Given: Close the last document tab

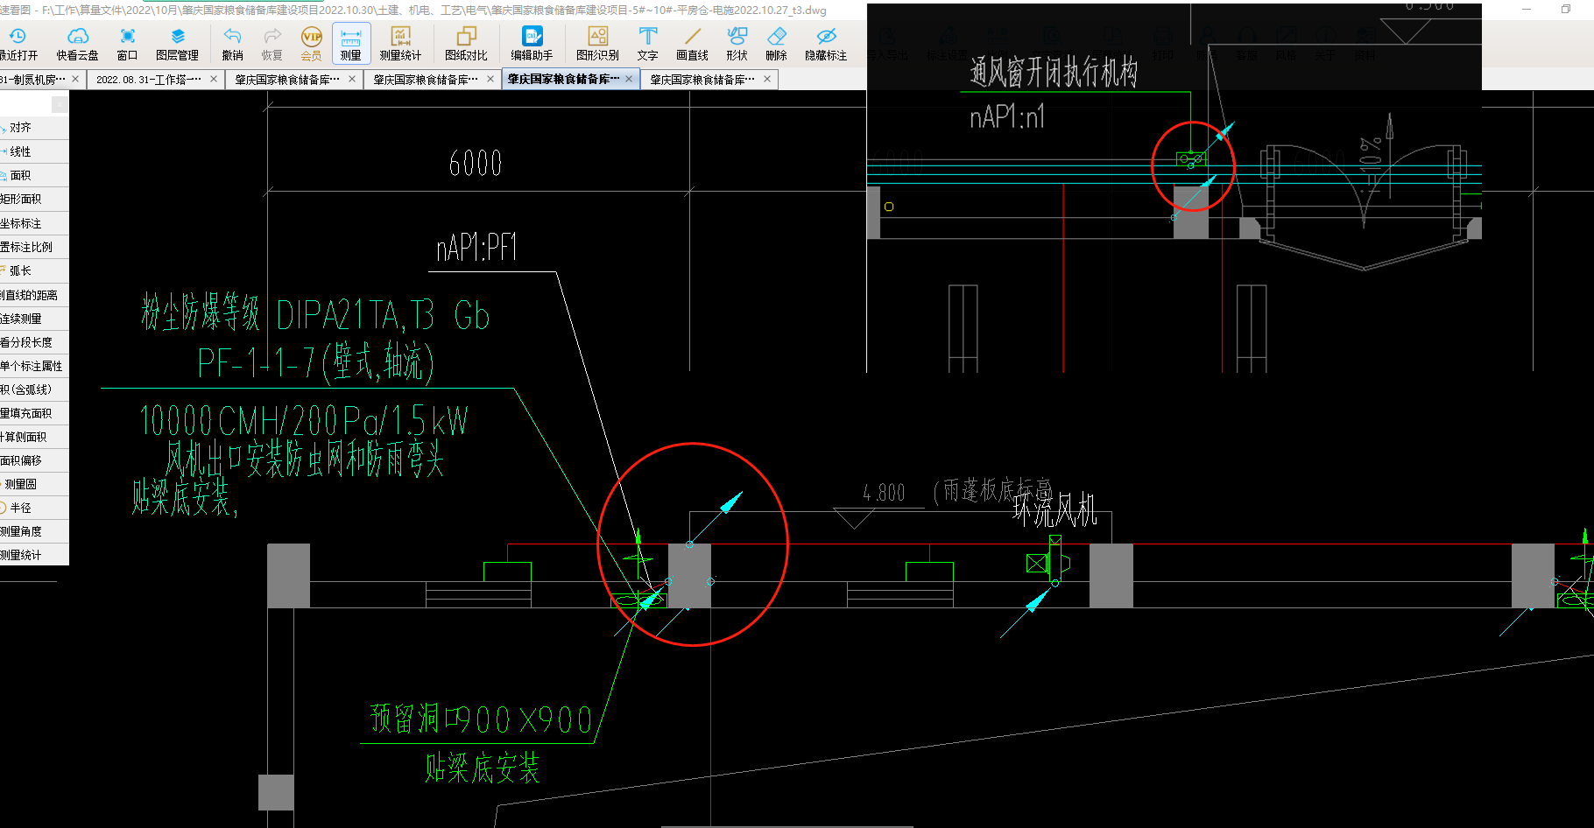Looking at the screenshot, I should coord(767,79).
